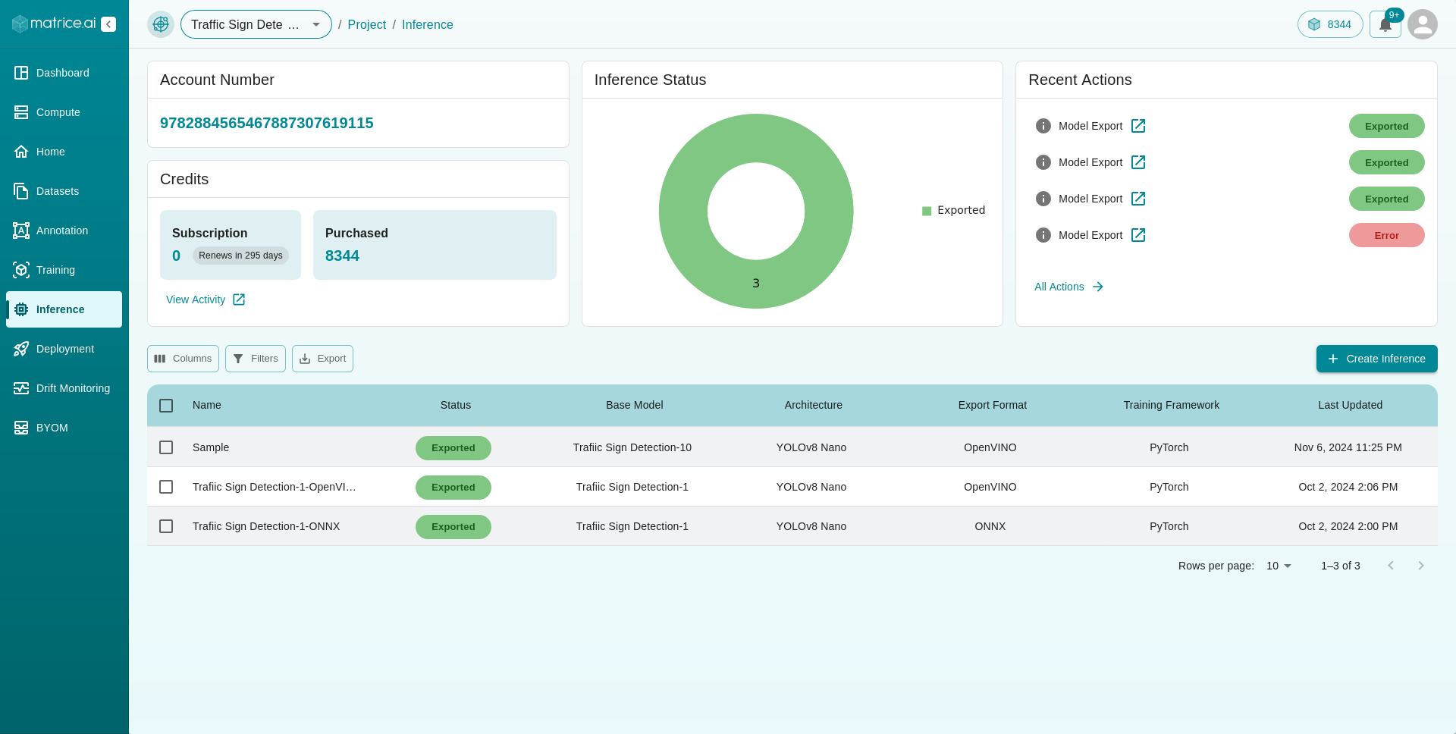Click the Traffic Sign Detection-10 base model cell

pos(632,447)
